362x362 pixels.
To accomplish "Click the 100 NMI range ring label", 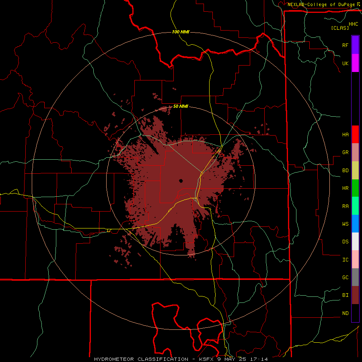I will click(x=181, y=32).
